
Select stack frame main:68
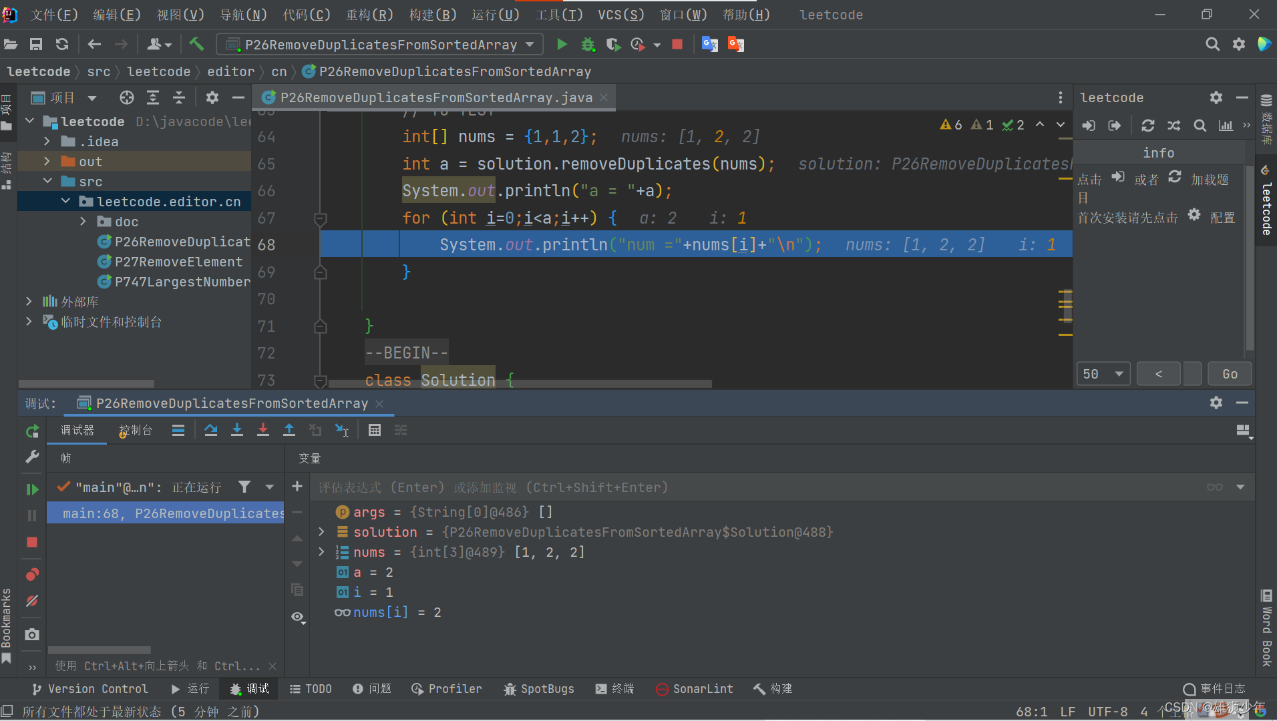click(166, 513)
